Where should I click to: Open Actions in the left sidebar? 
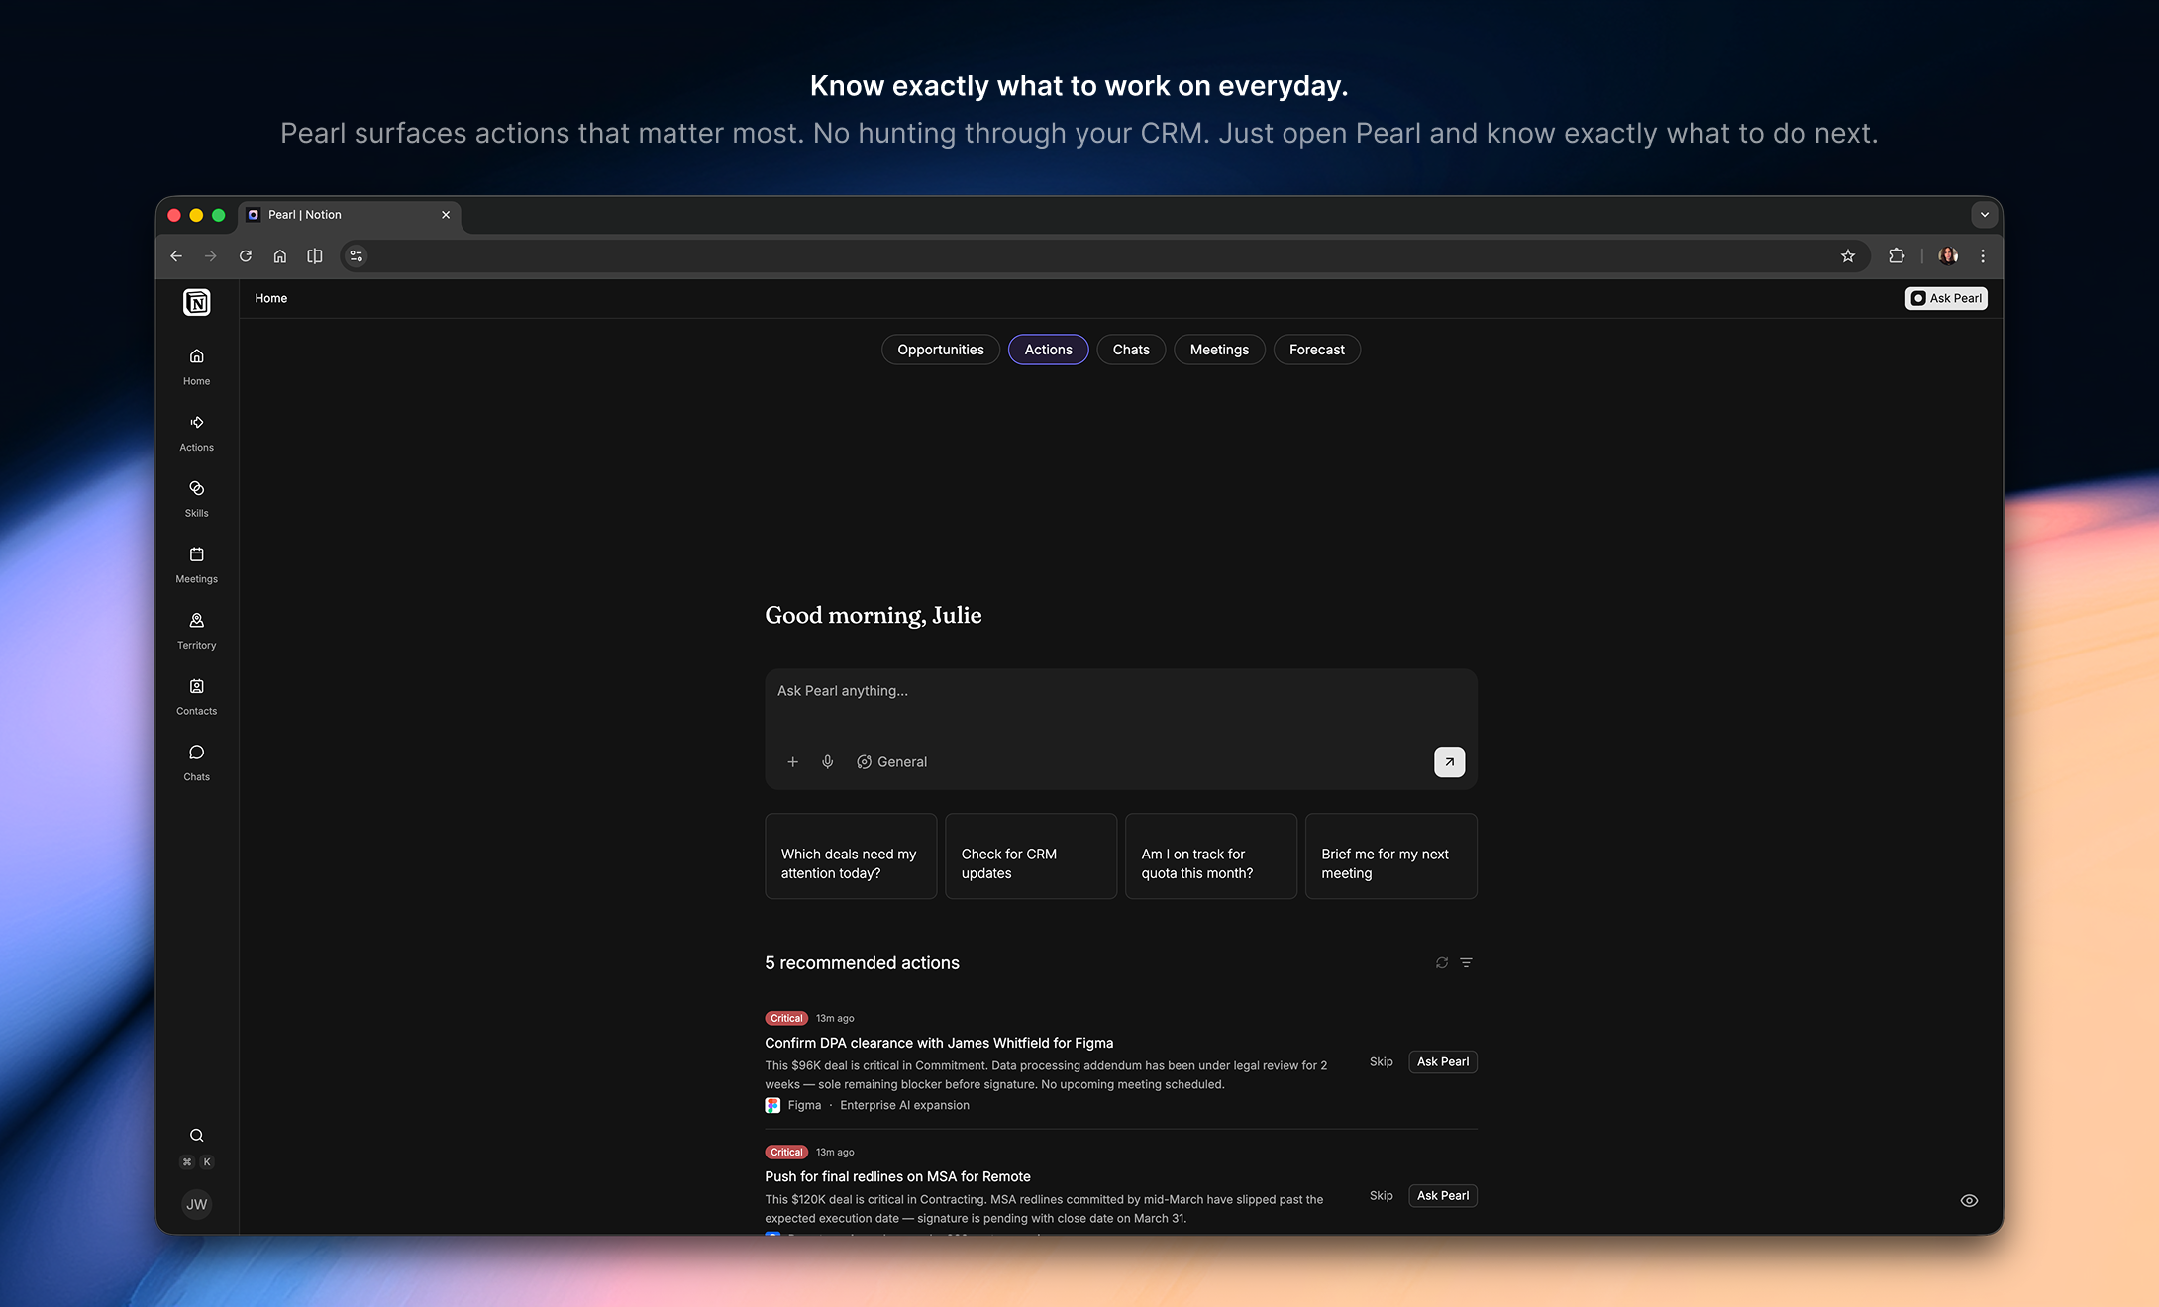pyautogui.click(x=197, y=433)
